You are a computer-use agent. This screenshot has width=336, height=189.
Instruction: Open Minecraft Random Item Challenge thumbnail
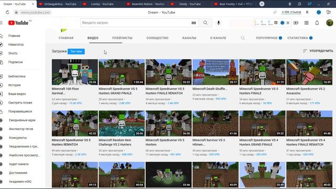click(122, 123)
